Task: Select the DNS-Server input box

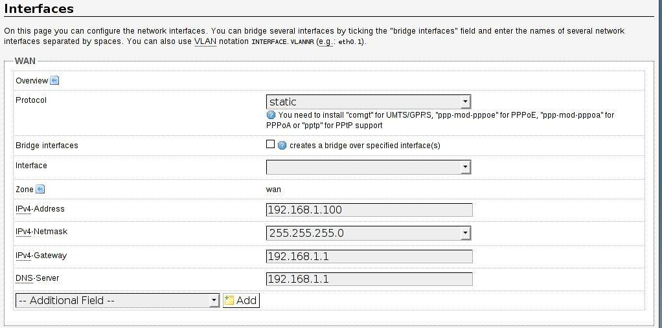Action: pyautogui.click(x=369, y=279)
